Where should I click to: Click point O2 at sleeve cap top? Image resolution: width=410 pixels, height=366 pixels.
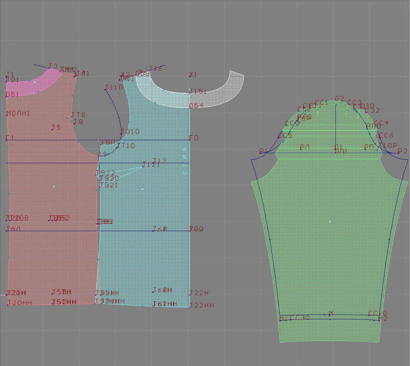pyautogui.click(x=336, y=104)
